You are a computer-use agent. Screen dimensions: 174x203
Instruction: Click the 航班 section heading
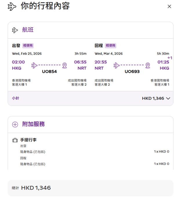pyautogui.click(x=28, y=30)
